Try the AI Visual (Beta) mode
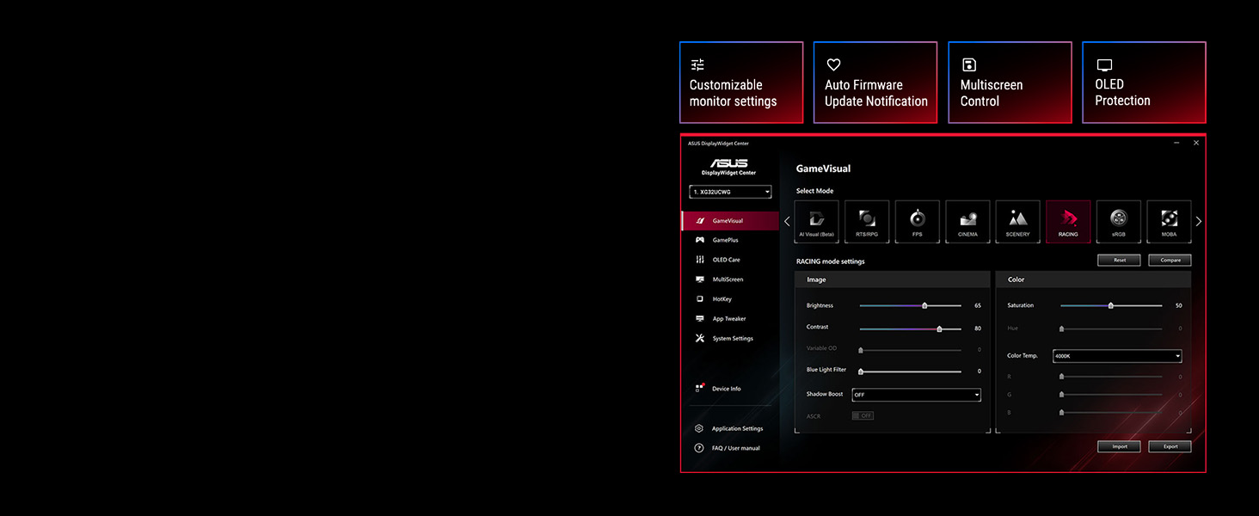 816,221
